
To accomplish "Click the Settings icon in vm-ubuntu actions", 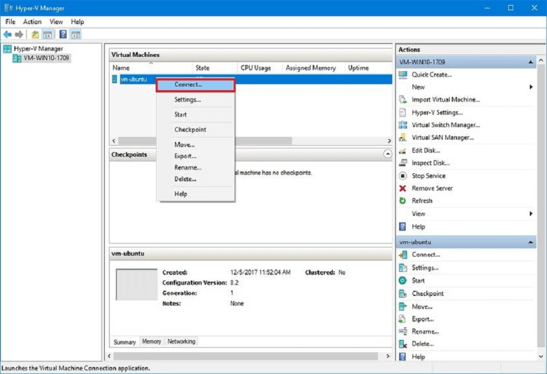I will pos(403,268).
